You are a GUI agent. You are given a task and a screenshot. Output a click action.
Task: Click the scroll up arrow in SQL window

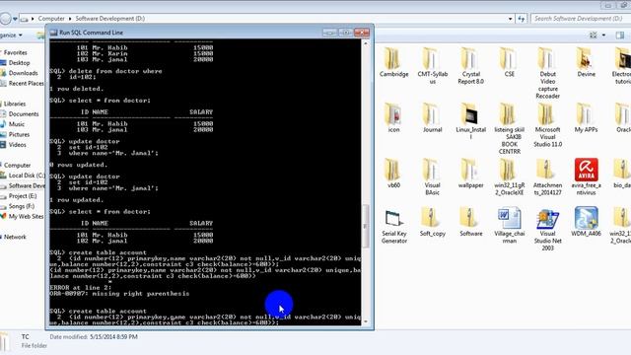click(366, 43)
